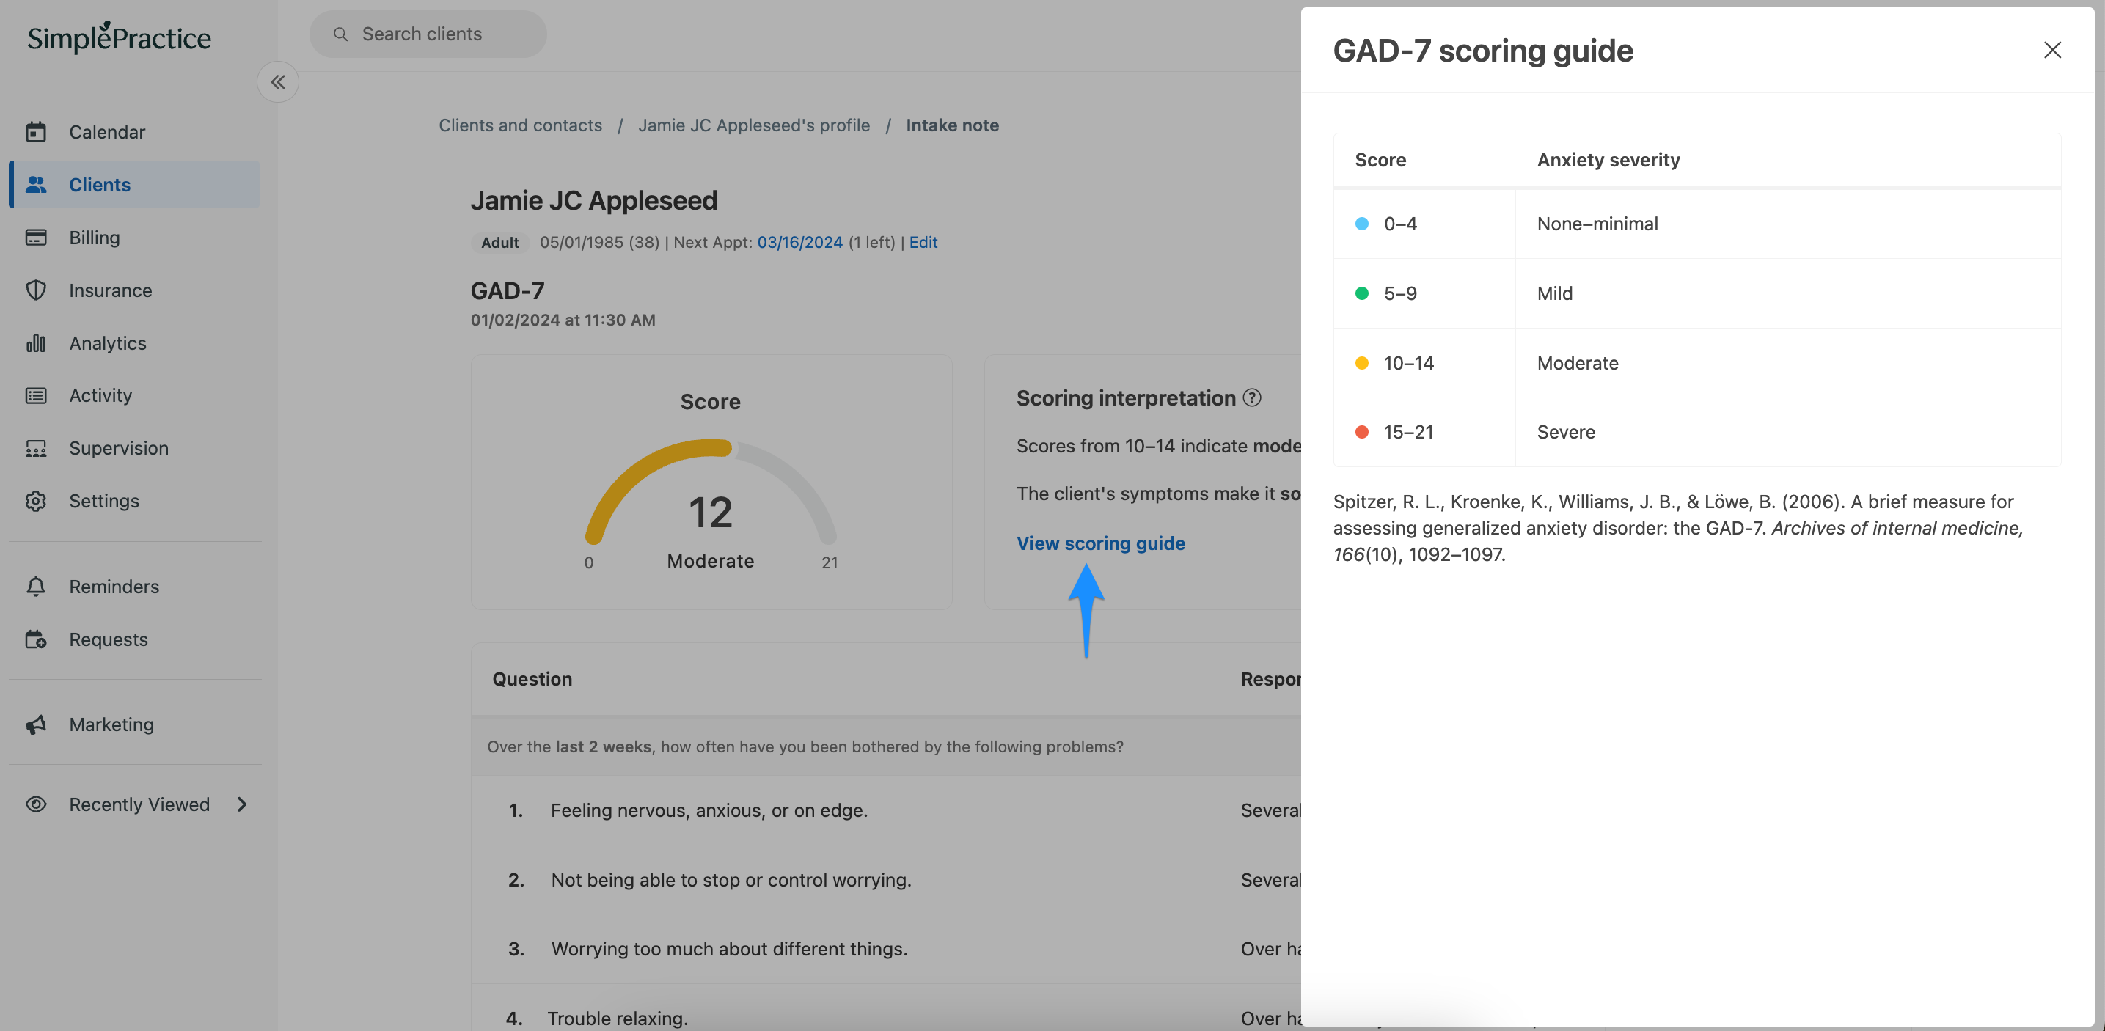
Task: Click the Calendar icon in sidebar
Action: [36, 131]
